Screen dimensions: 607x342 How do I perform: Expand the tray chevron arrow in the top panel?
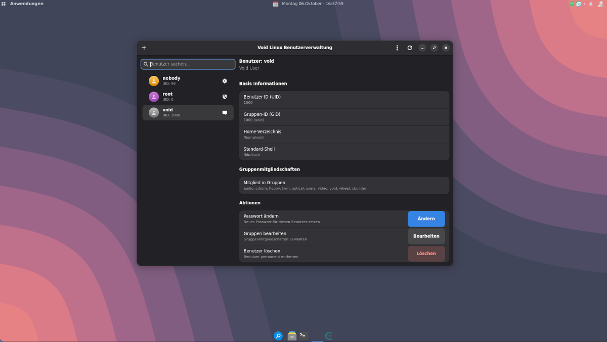tap(584, 4)
